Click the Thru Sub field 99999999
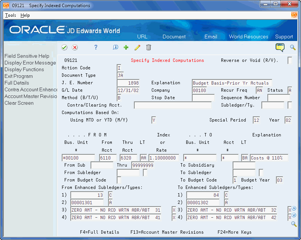The height and width of the screenshot is (240, 301). 142,165
